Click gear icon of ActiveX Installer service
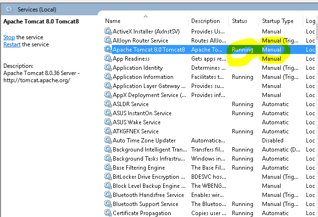This screenshot has width=318, height=217. click(108, 32)
